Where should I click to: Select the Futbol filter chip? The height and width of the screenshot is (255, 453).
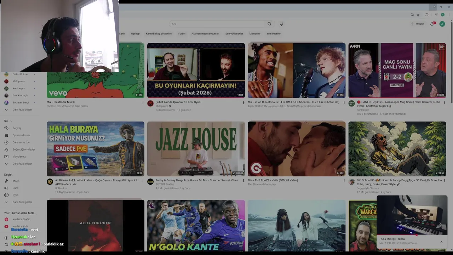coord(182,34)
